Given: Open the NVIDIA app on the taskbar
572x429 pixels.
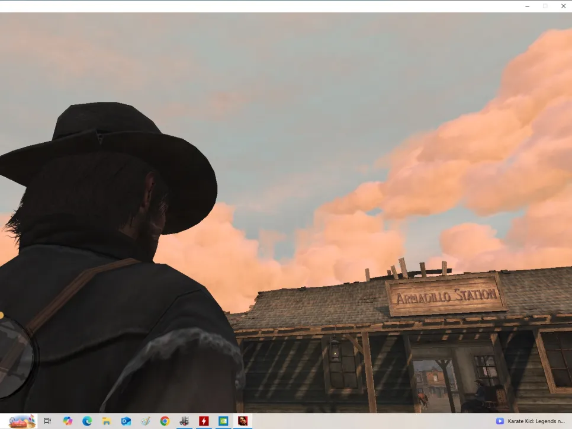Looking at the screenshot, I should click(x=223, y=421).
